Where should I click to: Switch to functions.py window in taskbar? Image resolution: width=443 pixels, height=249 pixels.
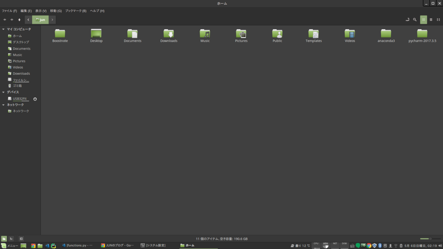click(77, 246)
